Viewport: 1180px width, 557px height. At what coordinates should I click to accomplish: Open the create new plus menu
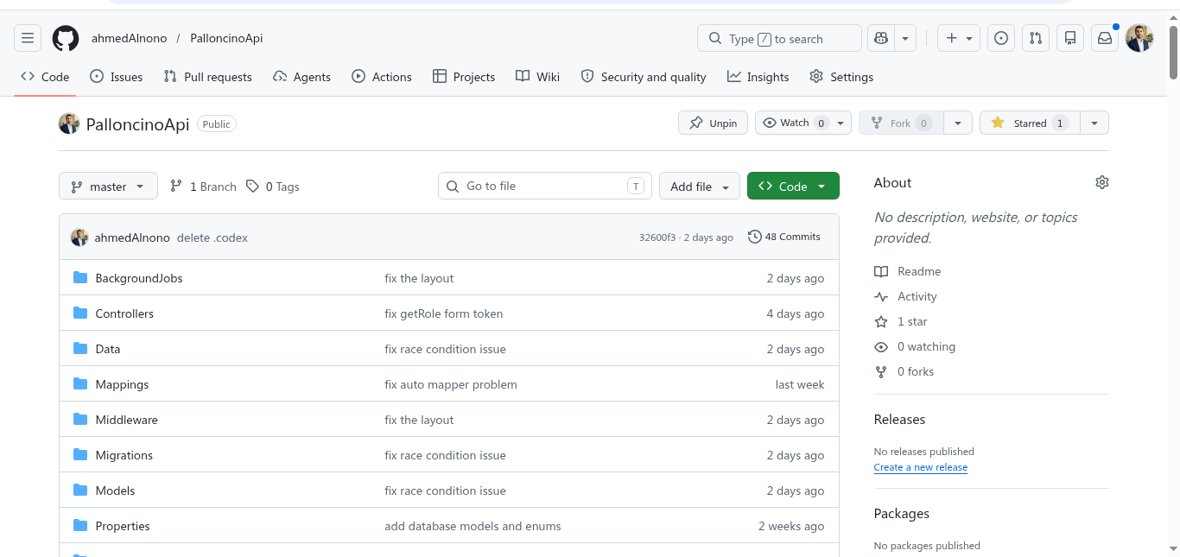959,38
